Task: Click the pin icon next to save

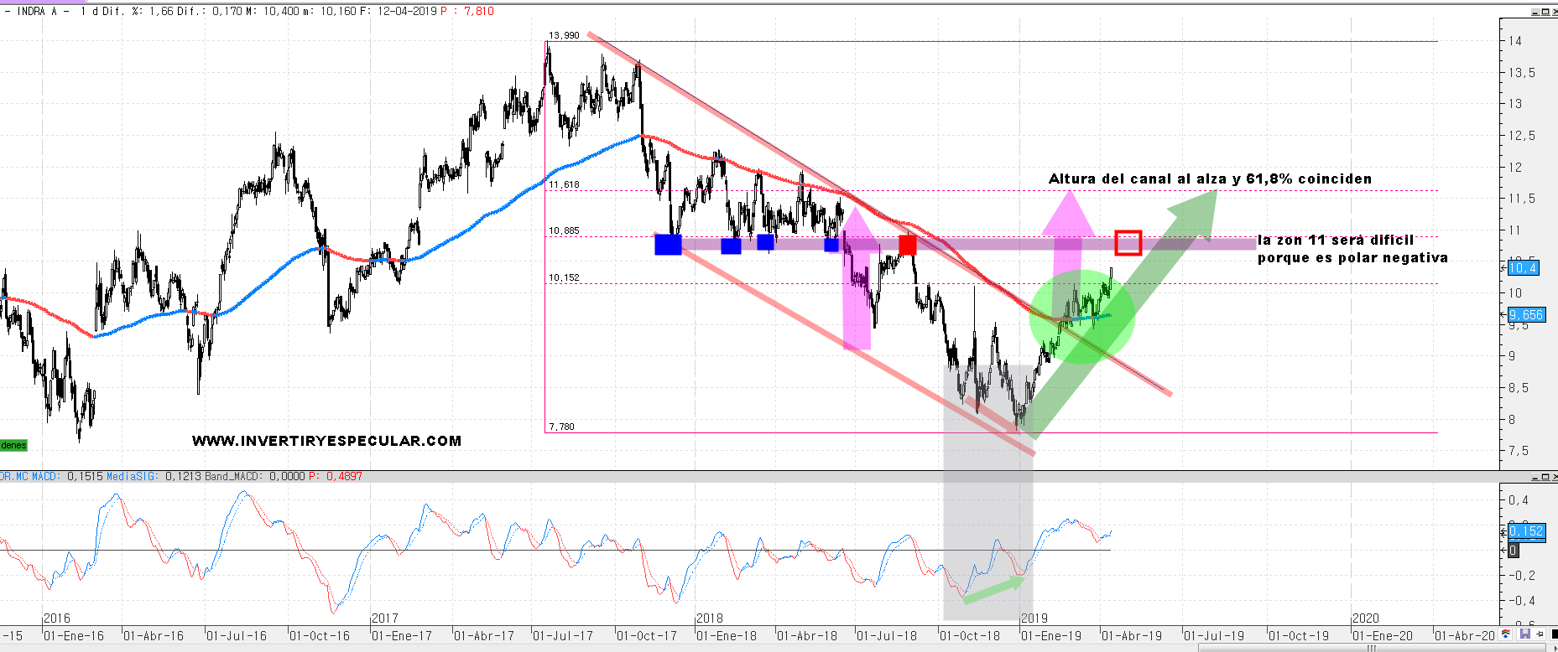Action: pyautogui.click(x=1540, y=634)
